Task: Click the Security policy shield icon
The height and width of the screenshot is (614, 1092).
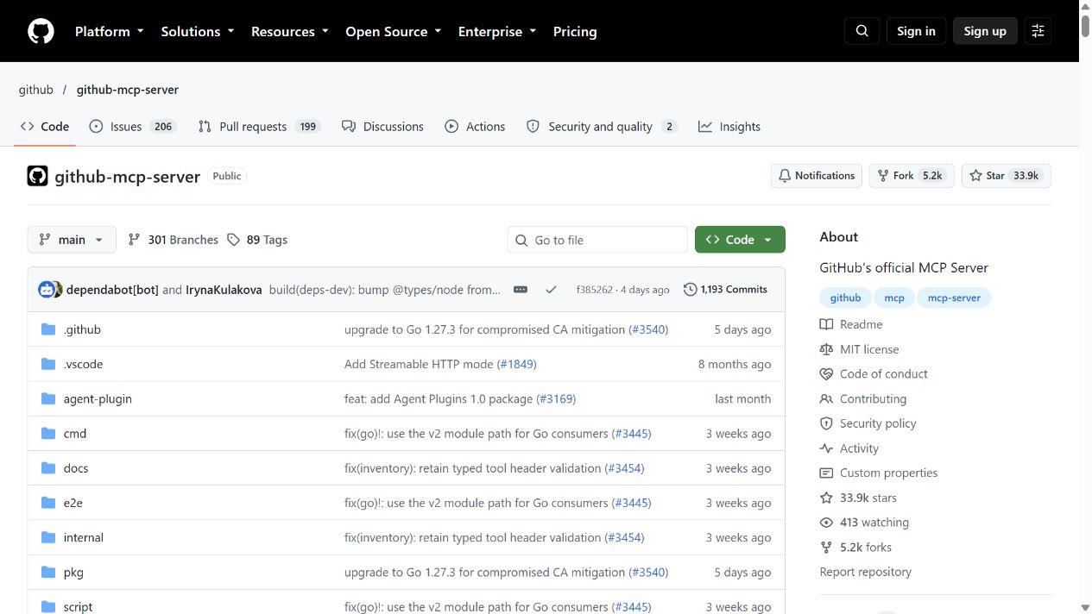Action: [x=826, y=423]
